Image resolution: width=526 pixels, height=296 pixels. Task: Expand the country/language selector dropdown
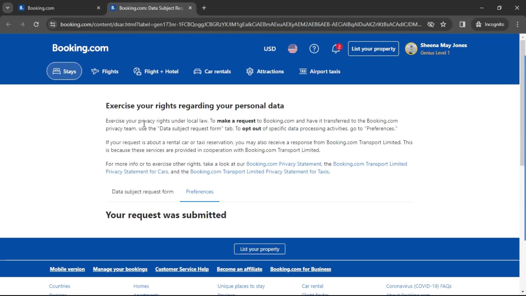(x=293, y=49)
